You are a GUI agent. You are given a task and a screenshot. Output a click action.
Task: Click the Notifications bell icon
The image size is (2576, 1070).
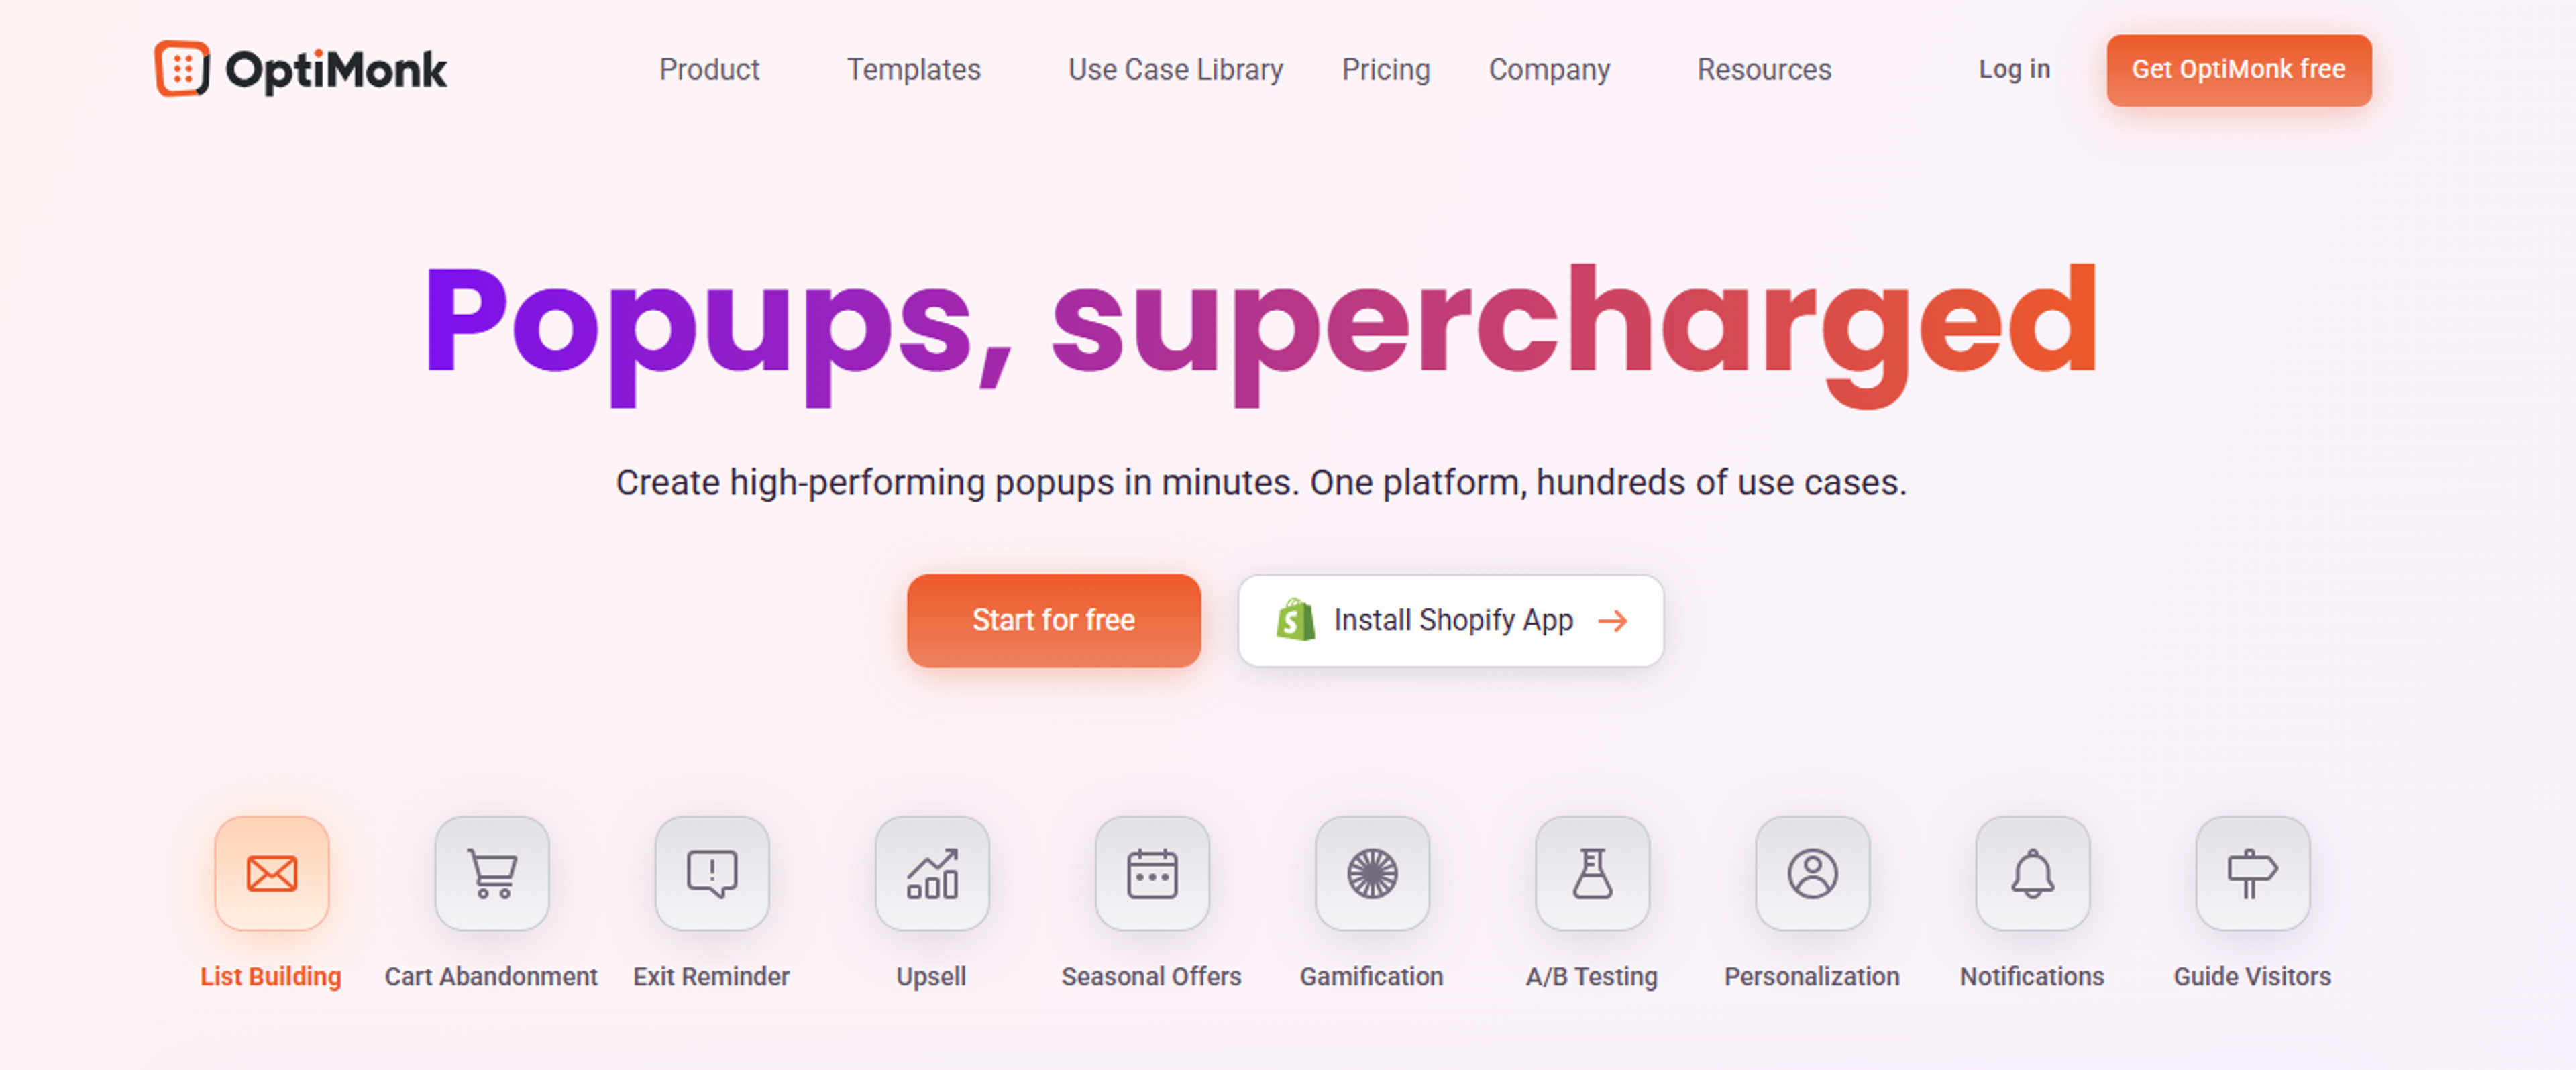(x=2032, y=874)
